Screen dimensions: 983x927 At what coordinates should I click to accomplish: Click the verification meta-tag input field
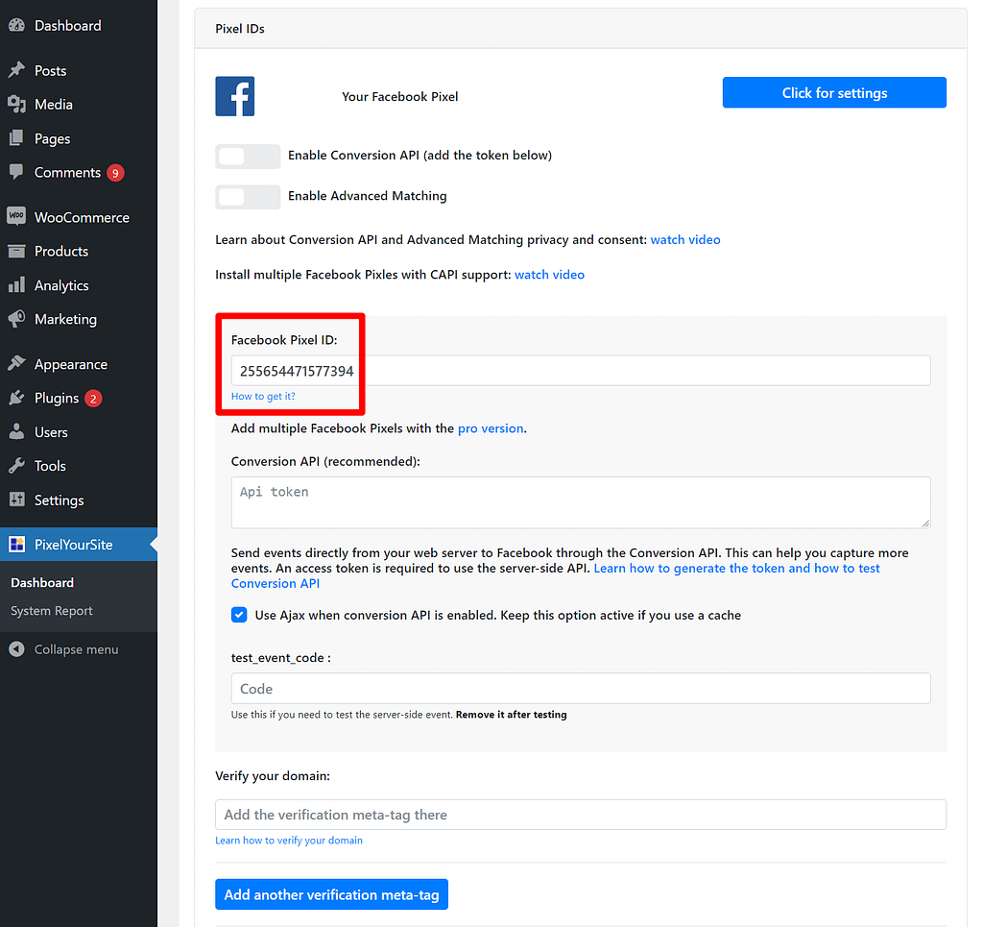(581, 815)
